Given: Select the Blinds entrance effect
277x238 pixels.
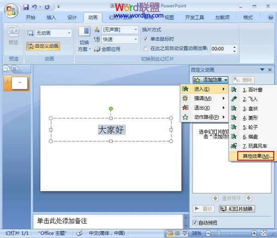Looking at the screenshot, I should click(253, 90).
